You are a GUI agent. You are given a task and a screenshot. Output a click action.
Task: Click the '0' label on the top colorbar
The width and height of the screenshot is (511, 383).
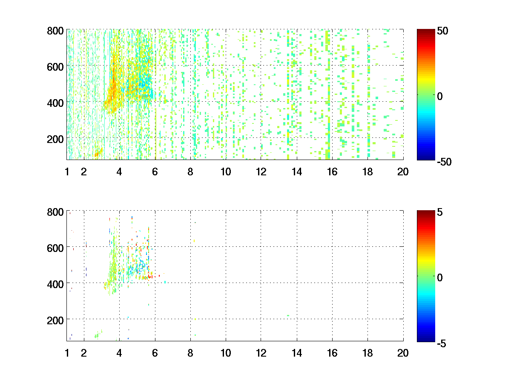pos(440,97)
